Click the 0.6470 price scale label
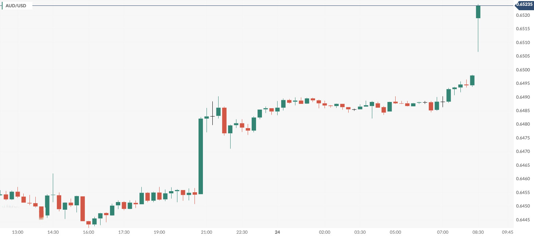Viewport: 534px width, 237px height. pyautogui.click(x=523, y=151)
